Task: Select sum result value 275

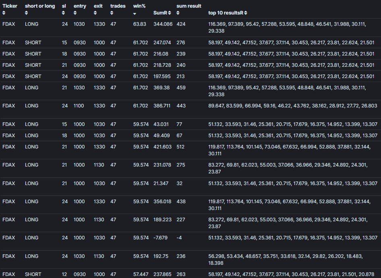Action: coord(181,165)
